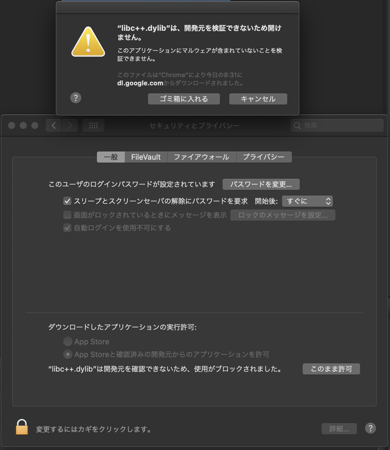Toggle the スリープとスクリーンセーバ password checkbox
The image size is (390, 450).
coord(67,201)
